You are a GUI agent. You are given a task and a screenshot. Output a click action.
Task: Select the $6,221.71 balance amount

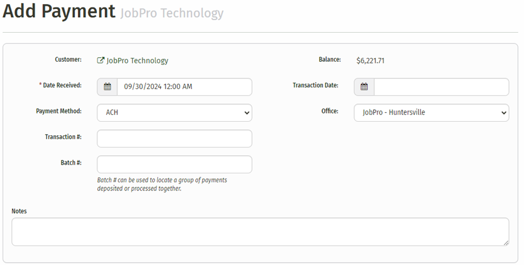point(370,61)
